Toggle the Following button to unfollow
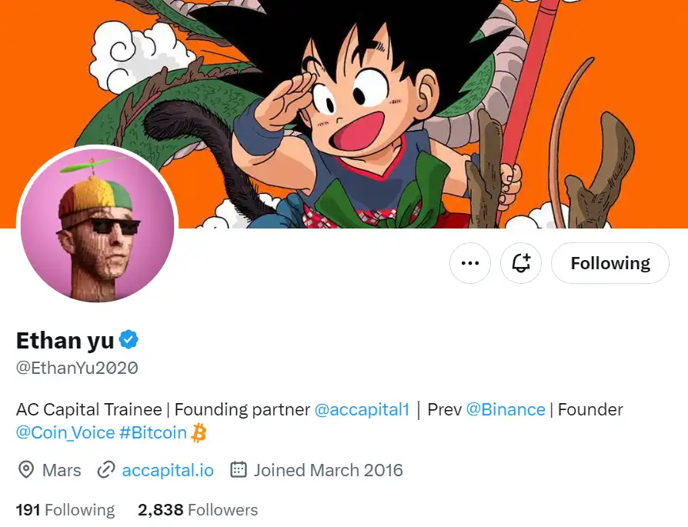 [x=610, y=263]
